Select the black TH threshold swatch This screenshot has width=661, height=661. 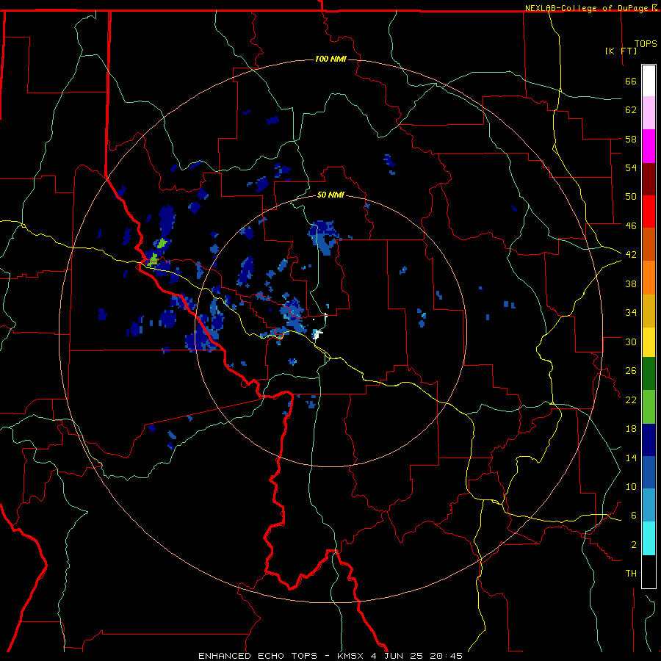[649, 571]
